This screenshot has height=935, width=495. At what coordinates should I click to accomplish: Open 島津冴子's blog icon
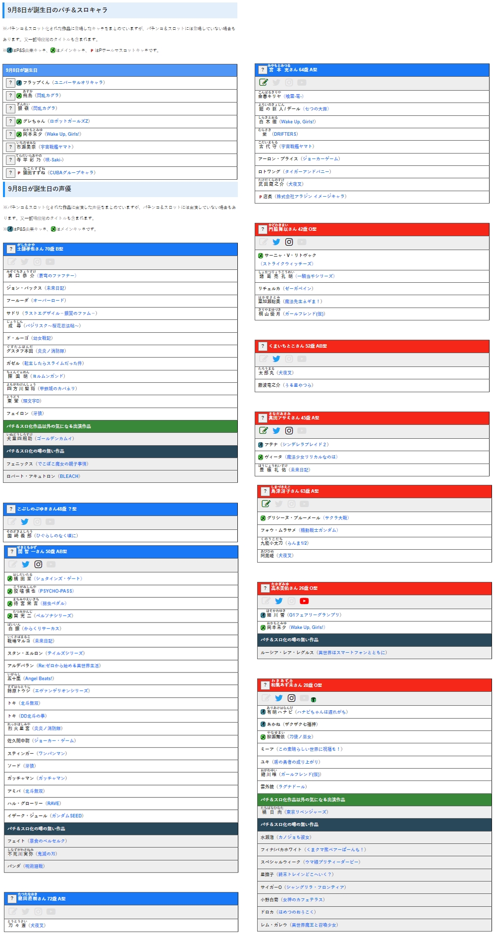pos(266,504)
